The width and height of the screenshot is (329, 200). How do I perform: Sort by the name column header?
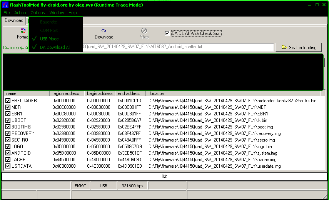point(27,93)
